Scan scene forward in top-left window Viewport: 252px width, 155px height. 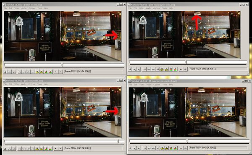point(50,72)
